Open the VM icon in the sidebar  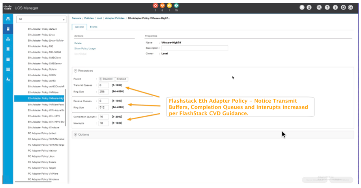point(8,59)
